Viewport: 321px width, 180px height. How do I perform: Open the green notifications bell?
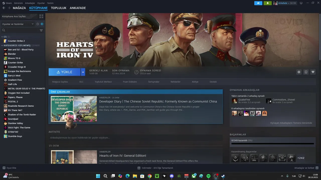[268, 3]
